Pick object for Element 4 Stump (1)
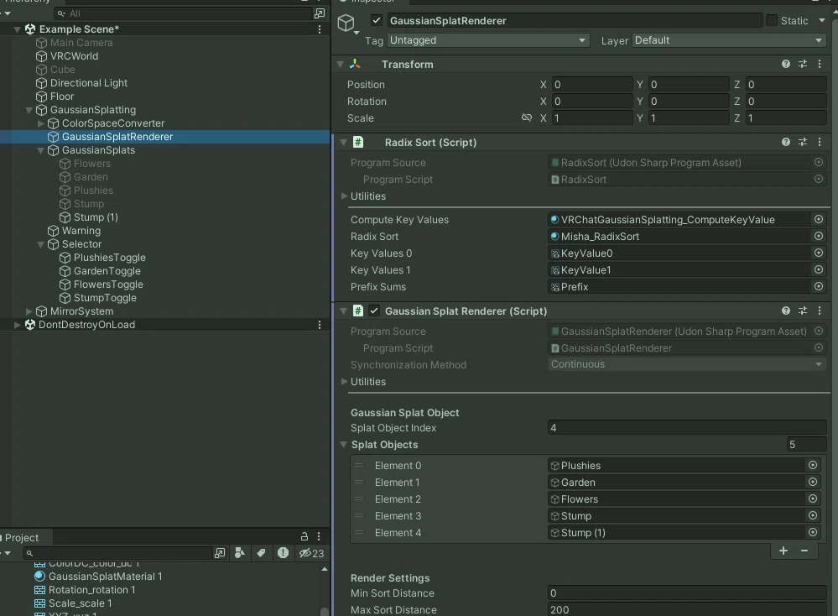This screenshot has height=616, width=838. [812, 532]
